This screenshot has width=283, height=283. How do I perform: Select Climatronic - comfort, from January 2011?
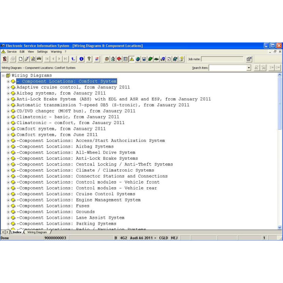click(70, 123)
